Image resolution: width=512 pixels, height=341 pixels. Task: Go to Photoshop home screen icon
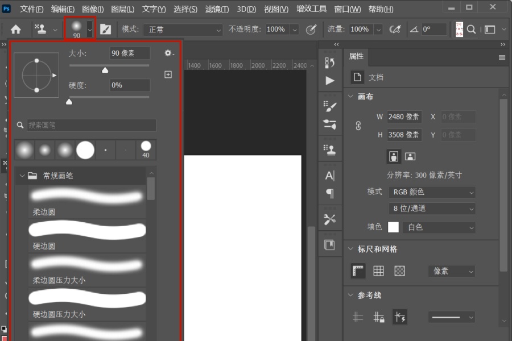16,30
